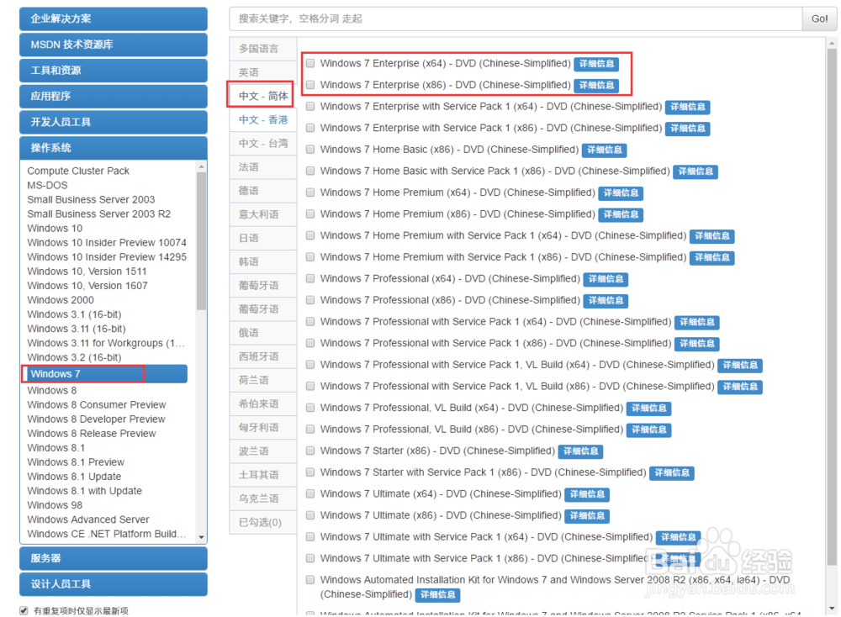Viewport: 841px width, 617px height.
Task: Click the Go! search button
Action: pos(819,18)
